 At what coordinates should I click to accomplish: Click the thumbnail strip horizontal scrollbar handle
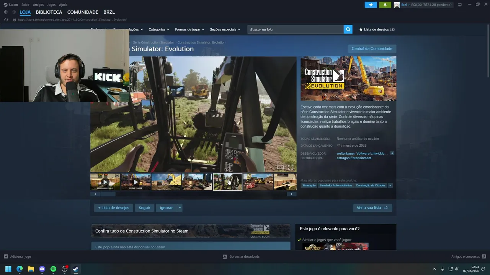point(108,194)
